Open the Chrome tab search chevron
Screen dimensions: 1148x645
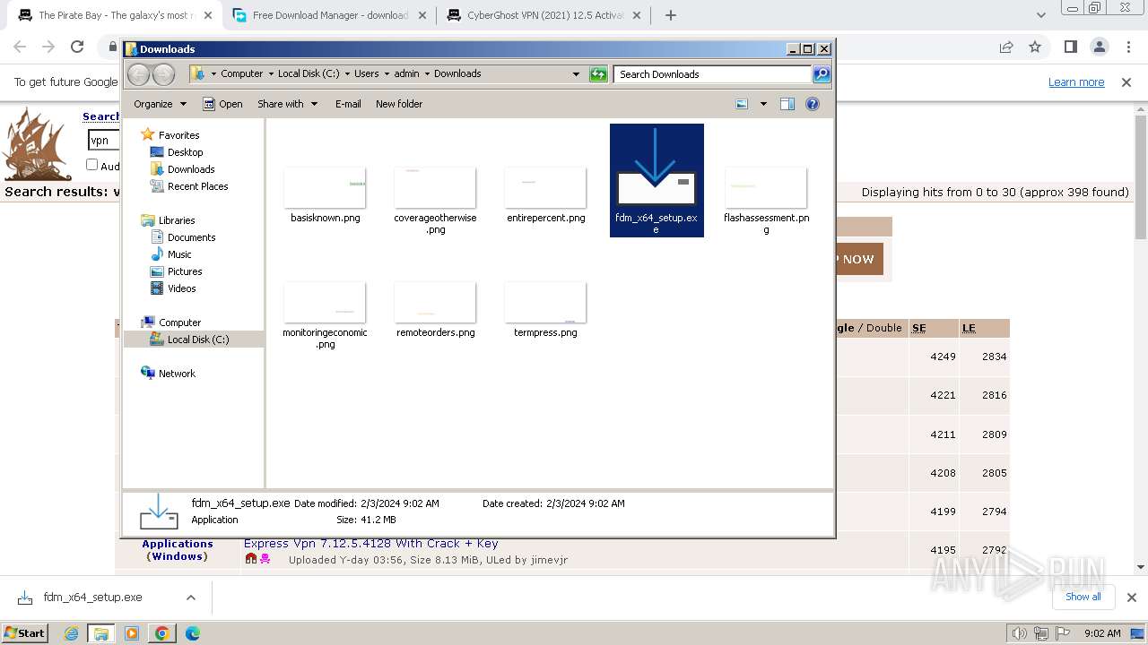(1040, 15)
